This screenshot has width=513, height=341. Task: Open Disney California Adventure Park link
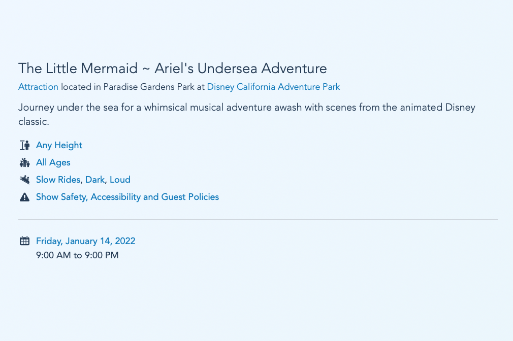[x=273, y=87]
